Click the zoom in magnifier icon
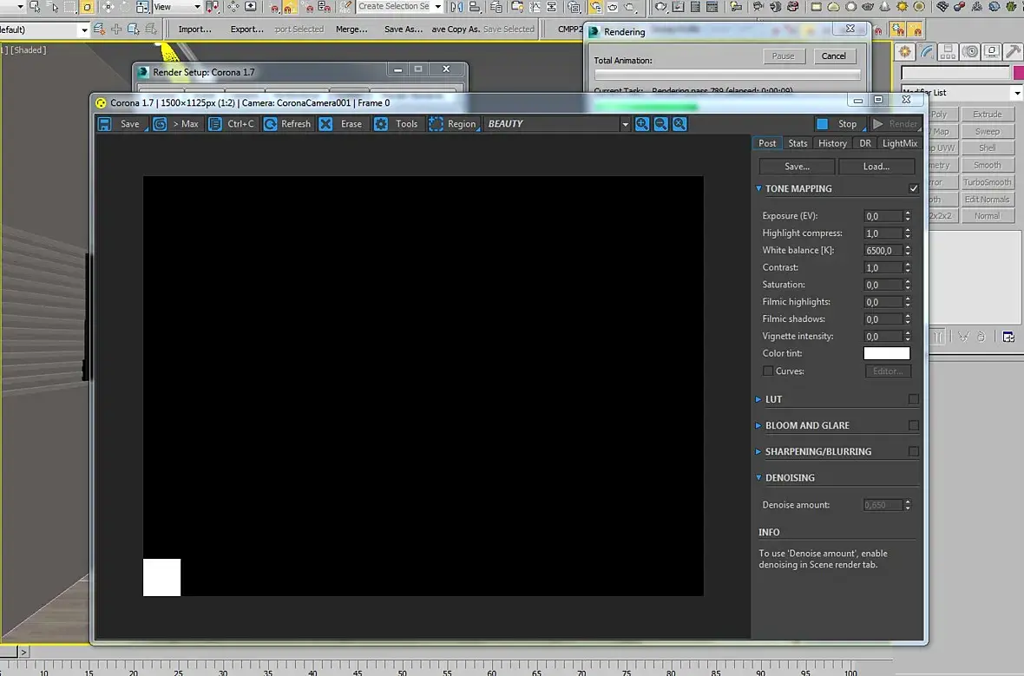The width and height of the screenshot is (1024, 676). 642,124
